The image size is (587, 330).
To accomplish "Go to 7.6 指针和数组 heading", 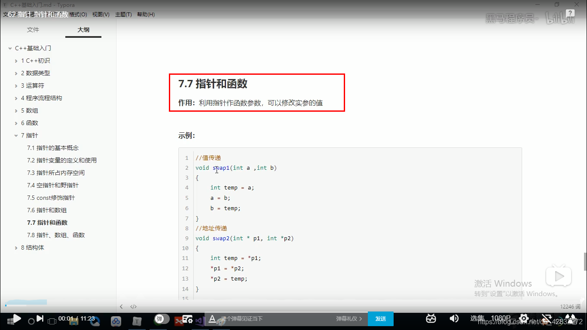I will point(47,210).
